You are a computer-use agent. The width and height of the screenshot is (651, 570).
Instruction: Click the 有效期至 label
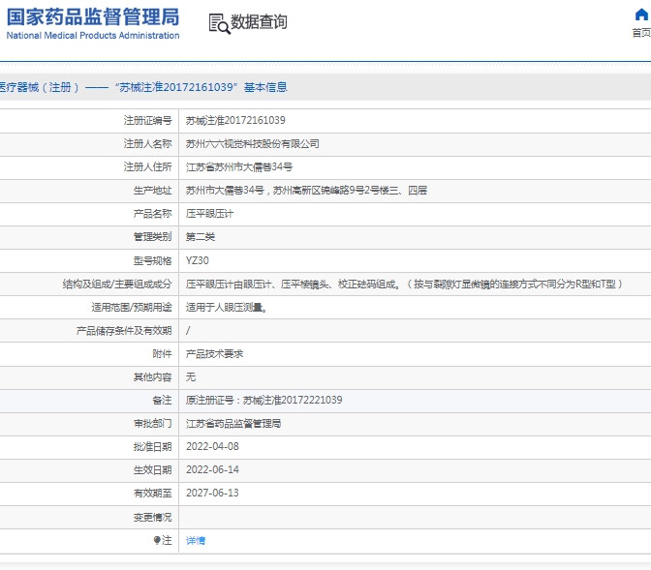pyautogui.click(x=152, y=494)
